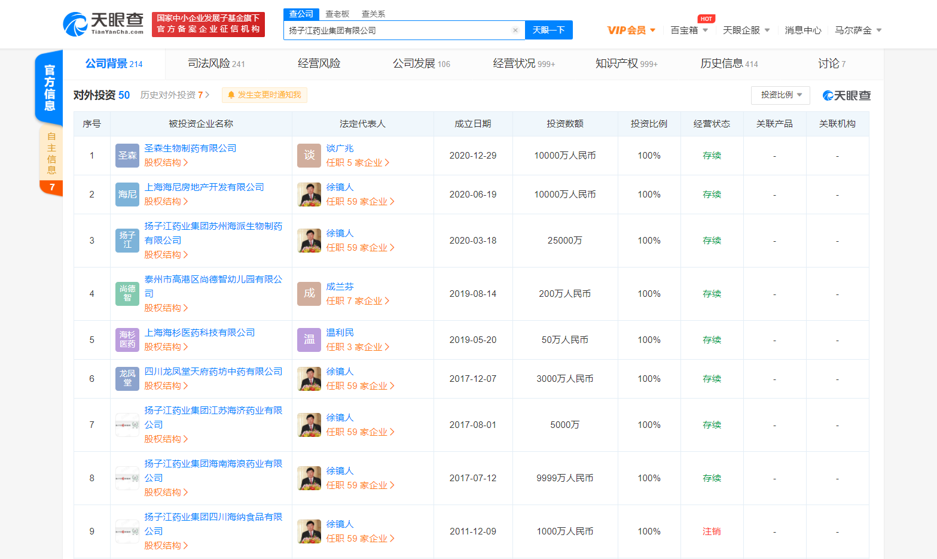
Task: Open 谈广兆 legal representative link
Action: click(340, 148)
